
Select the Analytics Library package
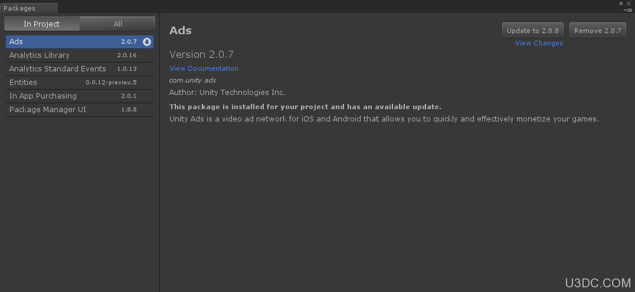click(79, 55)
